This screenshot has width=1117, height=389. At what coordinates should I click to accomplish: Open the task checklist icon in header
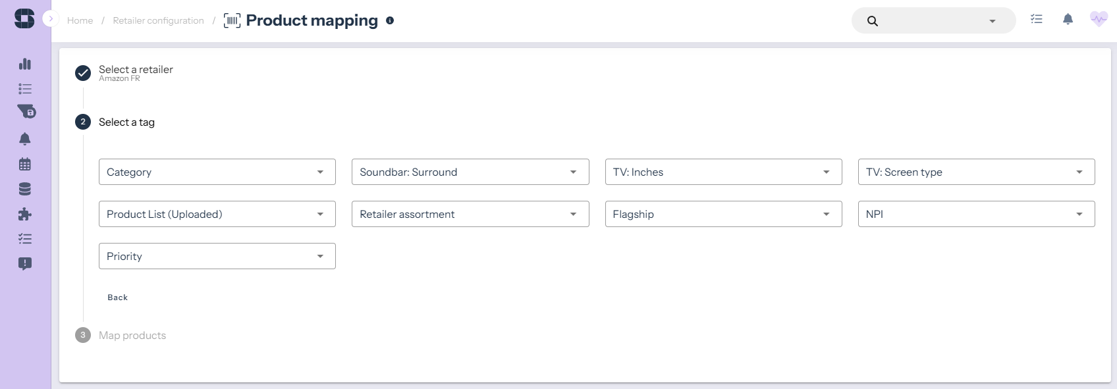(x=1037, y=20)
